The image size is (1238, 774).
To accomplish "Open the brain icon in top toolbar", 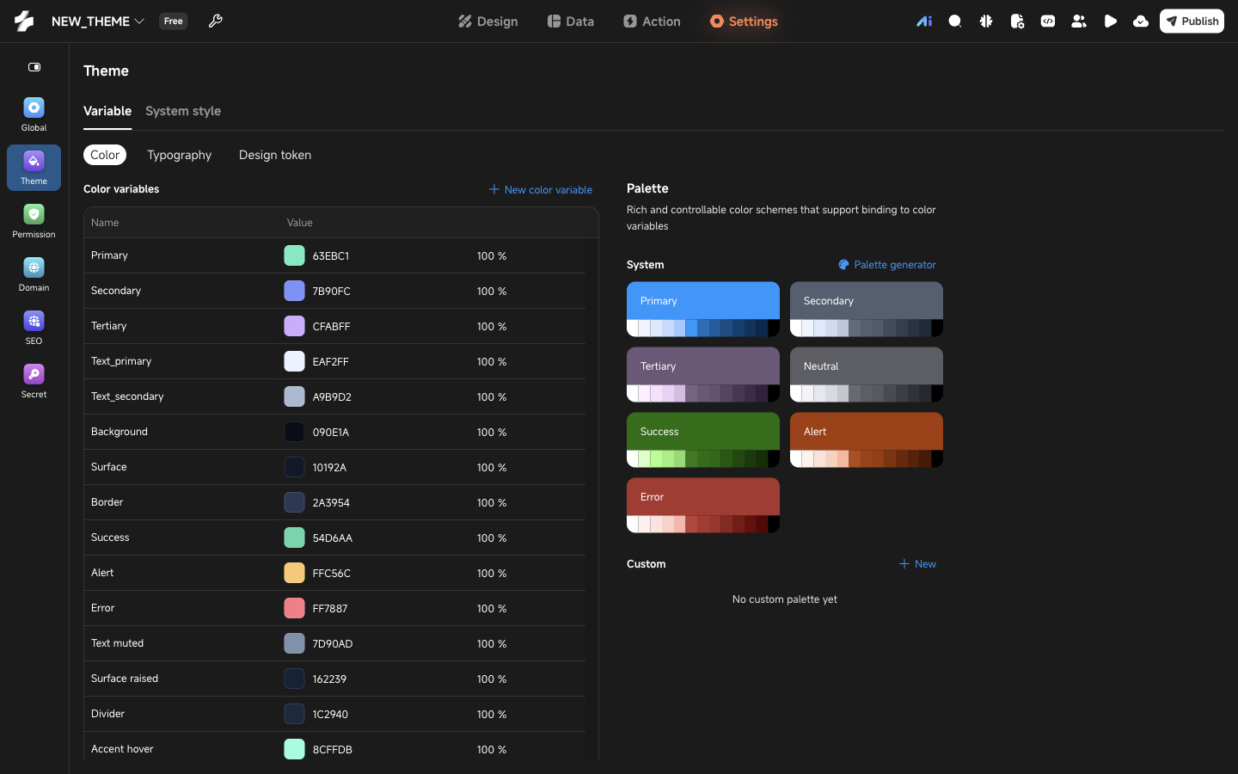I will point(986,21).
